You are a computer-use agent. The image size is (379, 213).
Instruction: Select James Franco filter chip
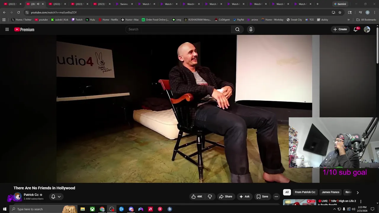[330, 192]
